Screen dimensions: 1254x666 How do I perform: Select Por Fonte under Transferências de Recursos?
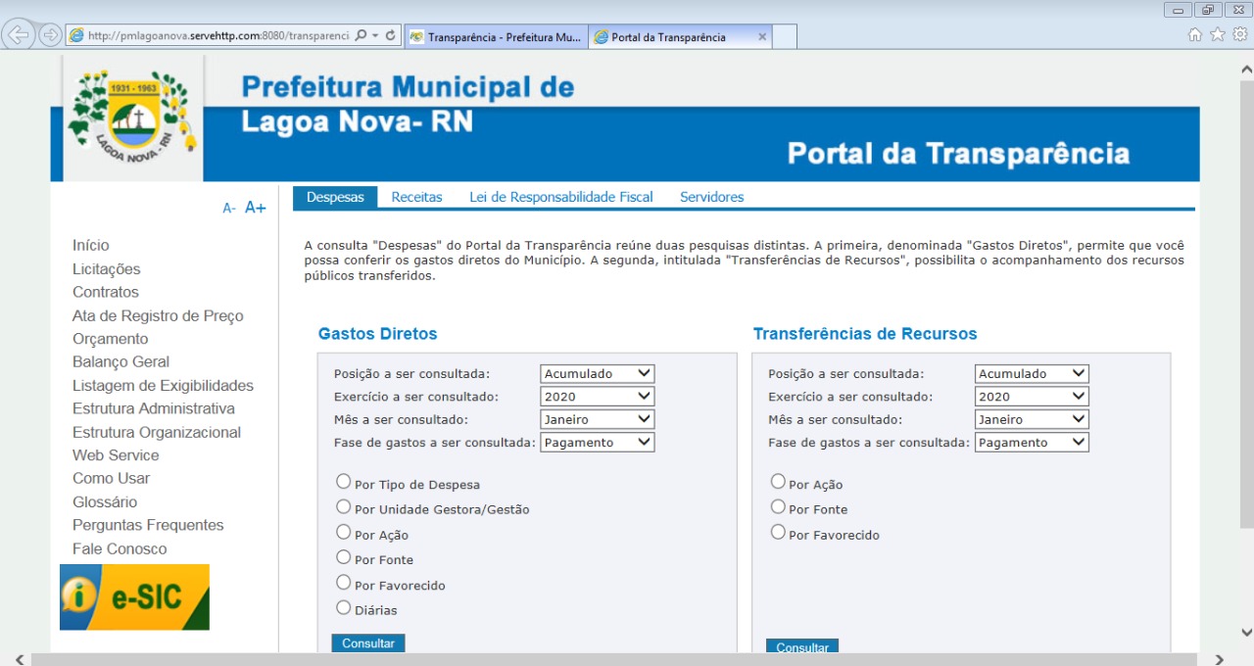tap(778, 507)
